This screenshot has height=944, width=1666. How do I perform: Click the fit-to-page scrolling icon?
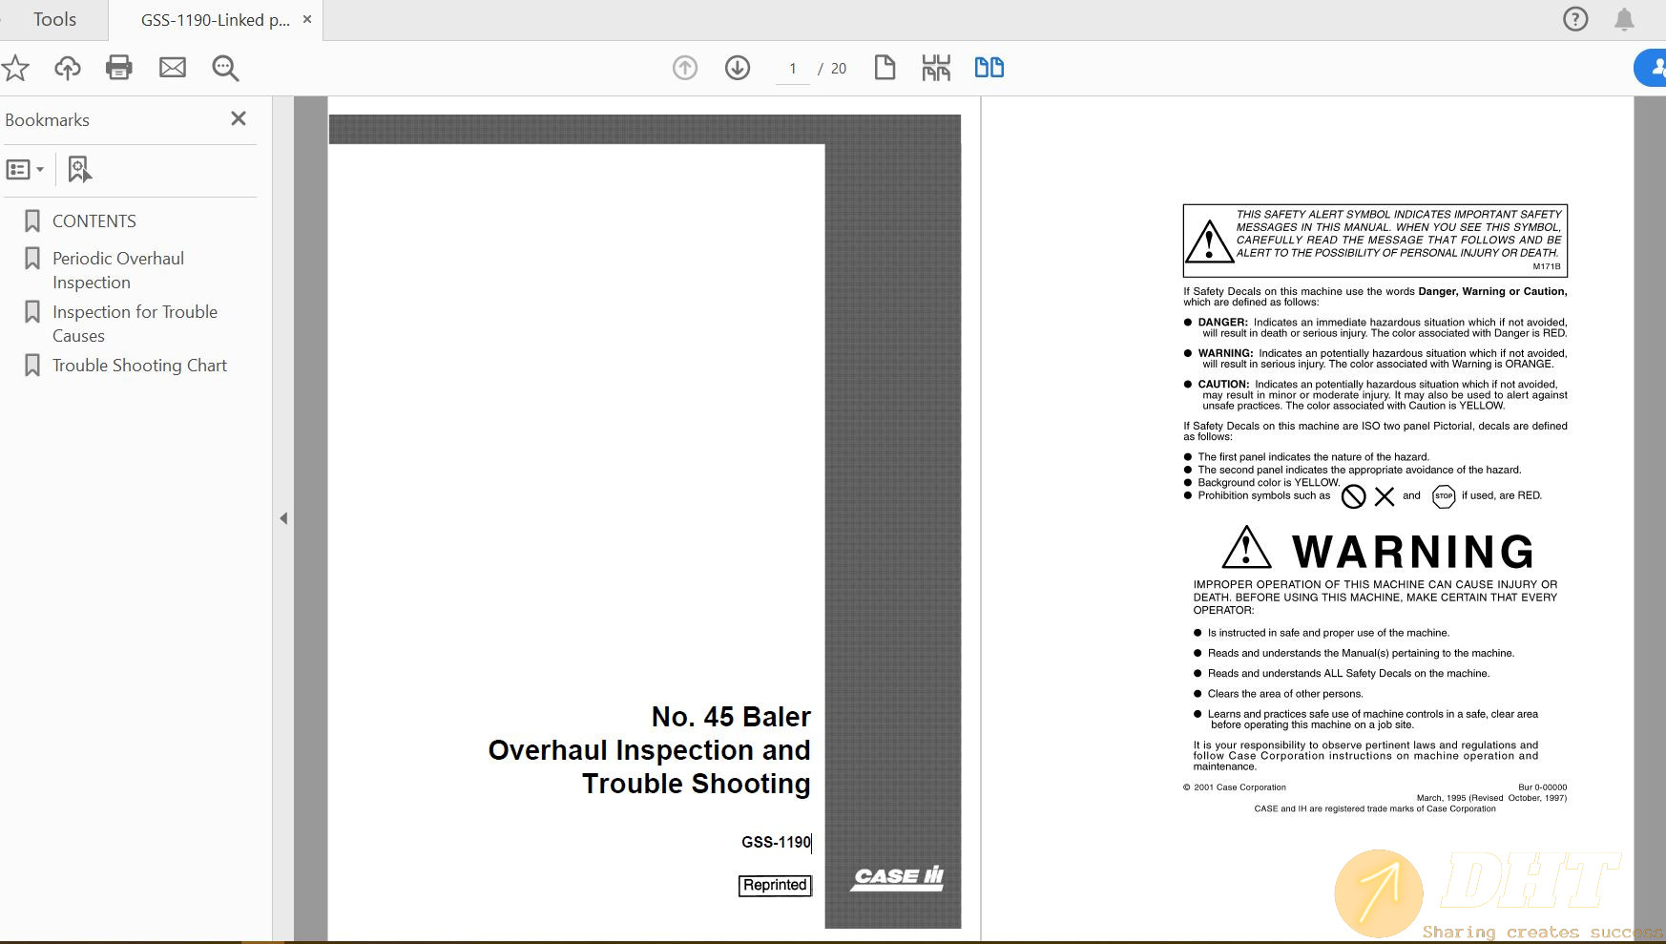pos(936,68)
